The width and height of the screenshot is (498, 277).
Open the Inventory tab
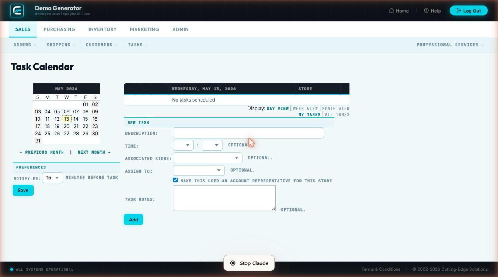click(x=102, y=29)
